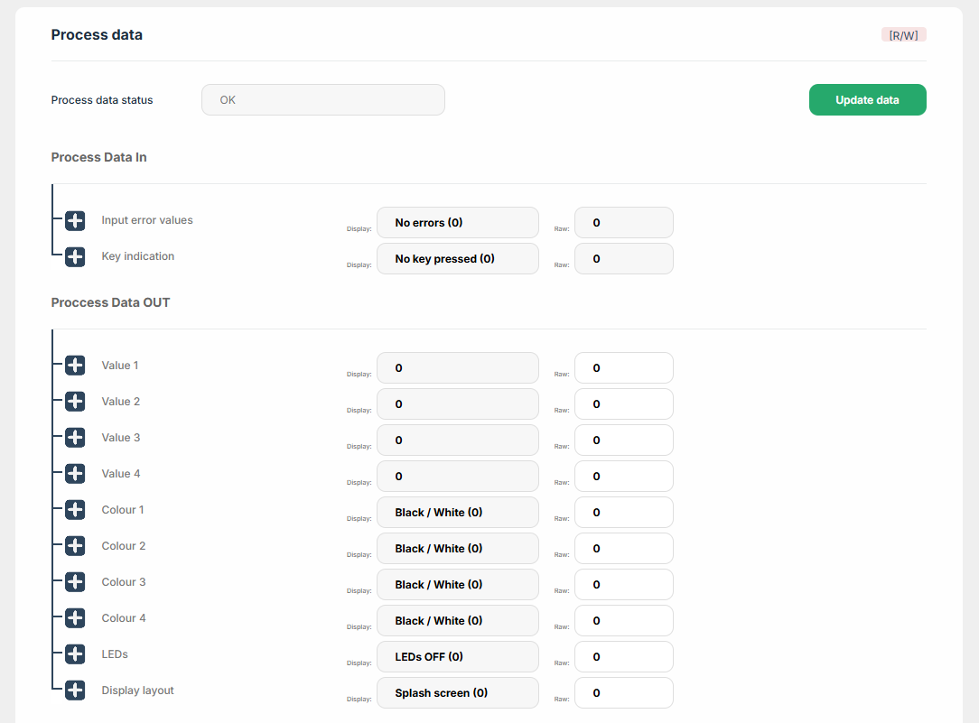Click the plus icon beside Value 2
The height and width of the screenshot is (723, 979).
75,402
